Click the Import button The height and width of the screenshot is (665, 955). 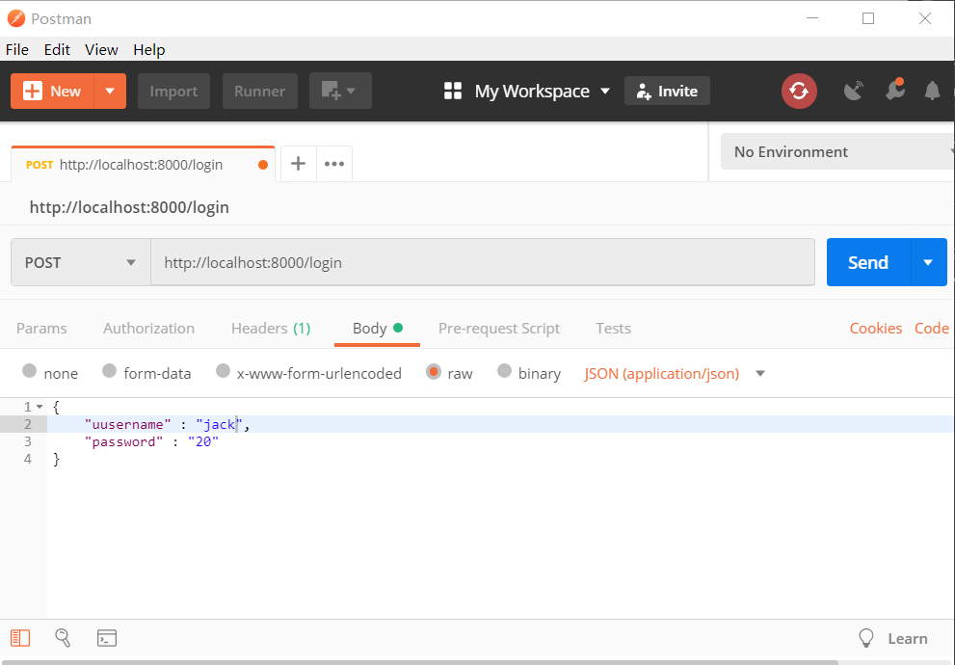(173, 92)
